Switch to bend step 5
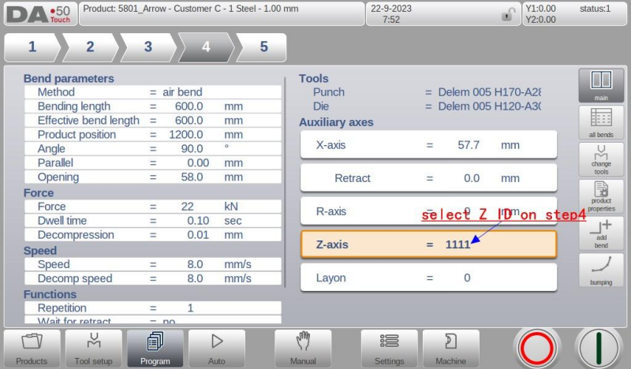 pos(262,47)
